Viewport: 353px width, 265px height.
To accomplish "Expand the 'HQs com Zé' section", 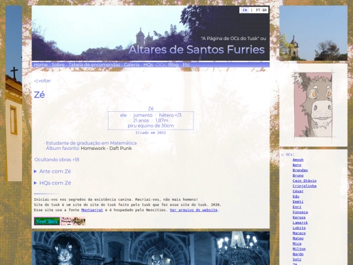I will tap(52, 183).
